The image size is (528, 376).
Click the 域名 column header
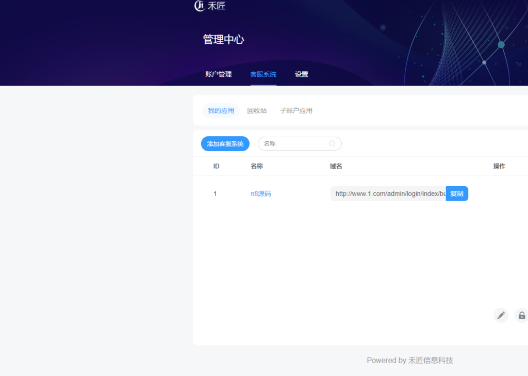(336, 166)
